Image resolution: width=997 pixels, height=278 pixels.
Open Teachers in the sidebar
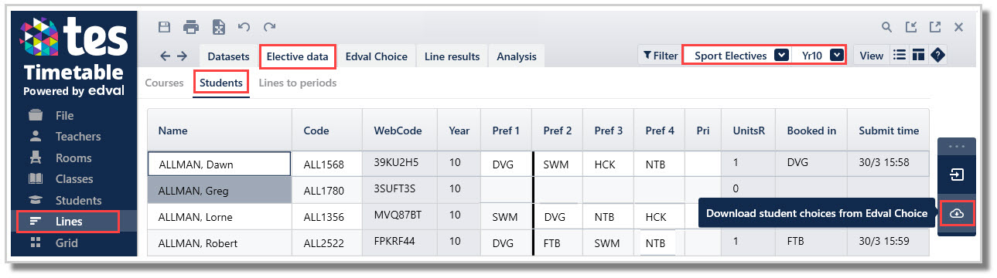77,137
